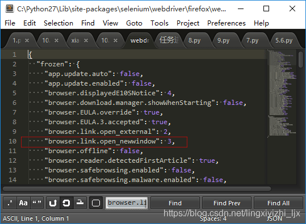Open the Help menu
306x224 pixels.
coord(261,23)
